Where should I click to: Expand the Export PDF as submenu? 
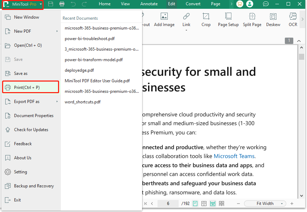pos(57,102)
